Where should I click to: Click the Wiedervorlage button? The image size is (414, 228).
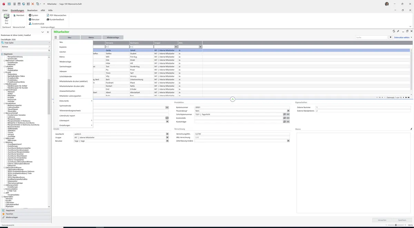[x=113, y=37]
